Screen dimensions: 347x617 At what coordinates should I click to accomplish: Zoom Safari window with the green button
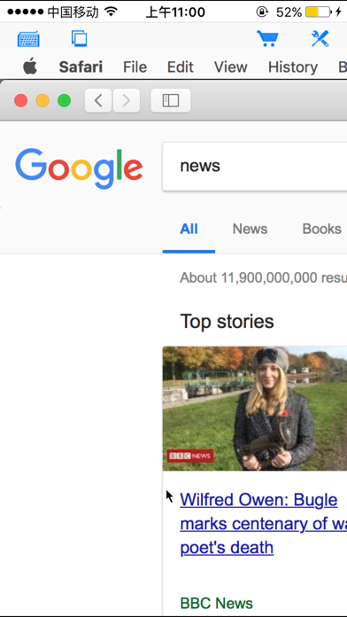64,101
